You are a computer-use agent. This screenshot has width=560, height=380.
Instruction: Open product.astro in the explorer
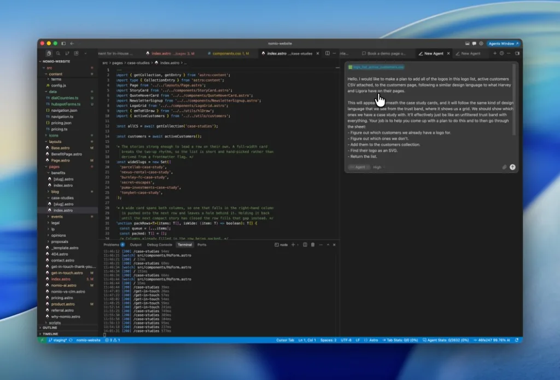click(63, 304)
